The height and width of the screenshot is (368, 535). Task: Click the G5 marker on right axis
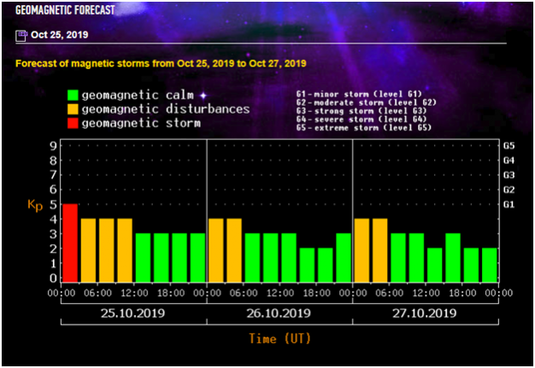pyautogui.click(x=509, y=146)
